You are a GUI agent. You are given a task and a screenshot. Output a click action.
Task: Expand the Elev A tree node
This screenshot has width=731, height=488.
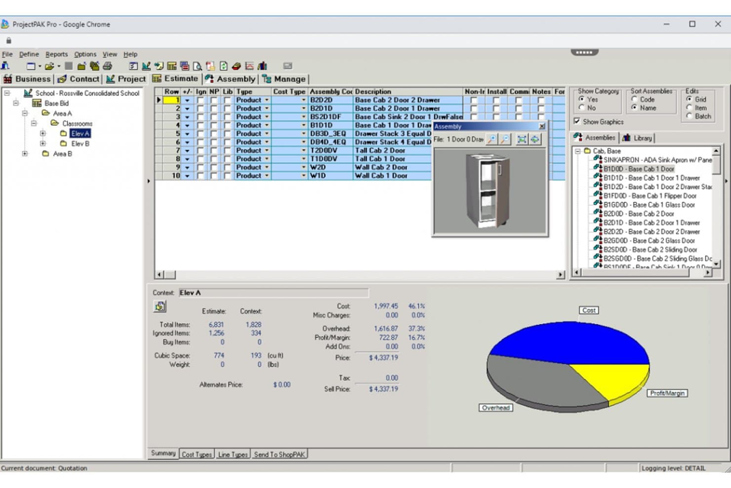pos(43,133)
